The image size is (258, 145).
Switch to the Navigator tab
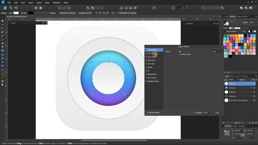click(x=242, y=126)
